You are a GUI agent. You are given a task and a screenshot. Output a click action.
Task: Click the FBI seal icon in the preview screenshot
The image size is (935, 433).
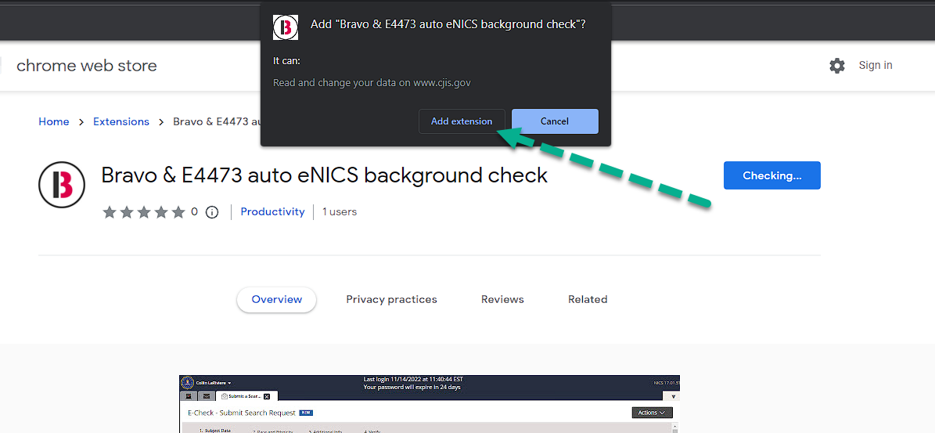tap(187, 382)
